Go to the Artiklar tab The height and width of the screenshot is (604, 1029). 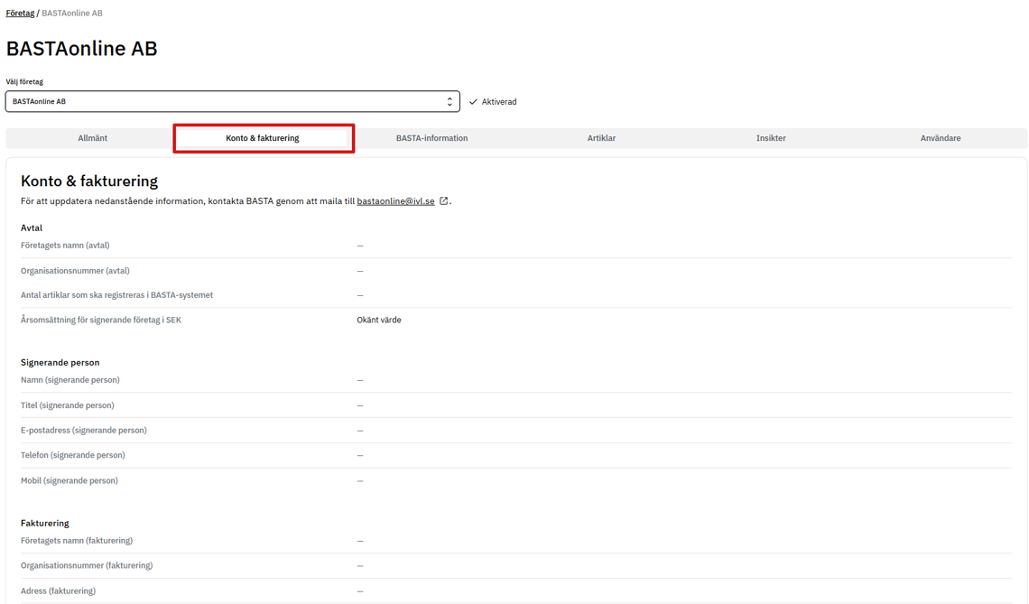coord(601,138)
